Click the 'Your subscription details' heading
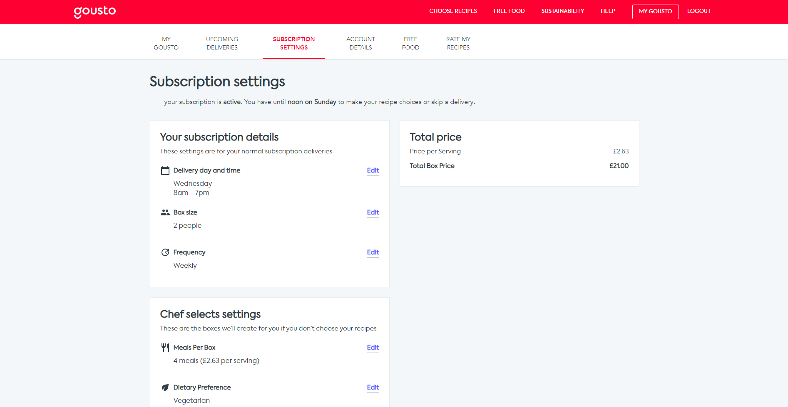The width and height of the screenshot is (788, 407). (x=219, y=137)
